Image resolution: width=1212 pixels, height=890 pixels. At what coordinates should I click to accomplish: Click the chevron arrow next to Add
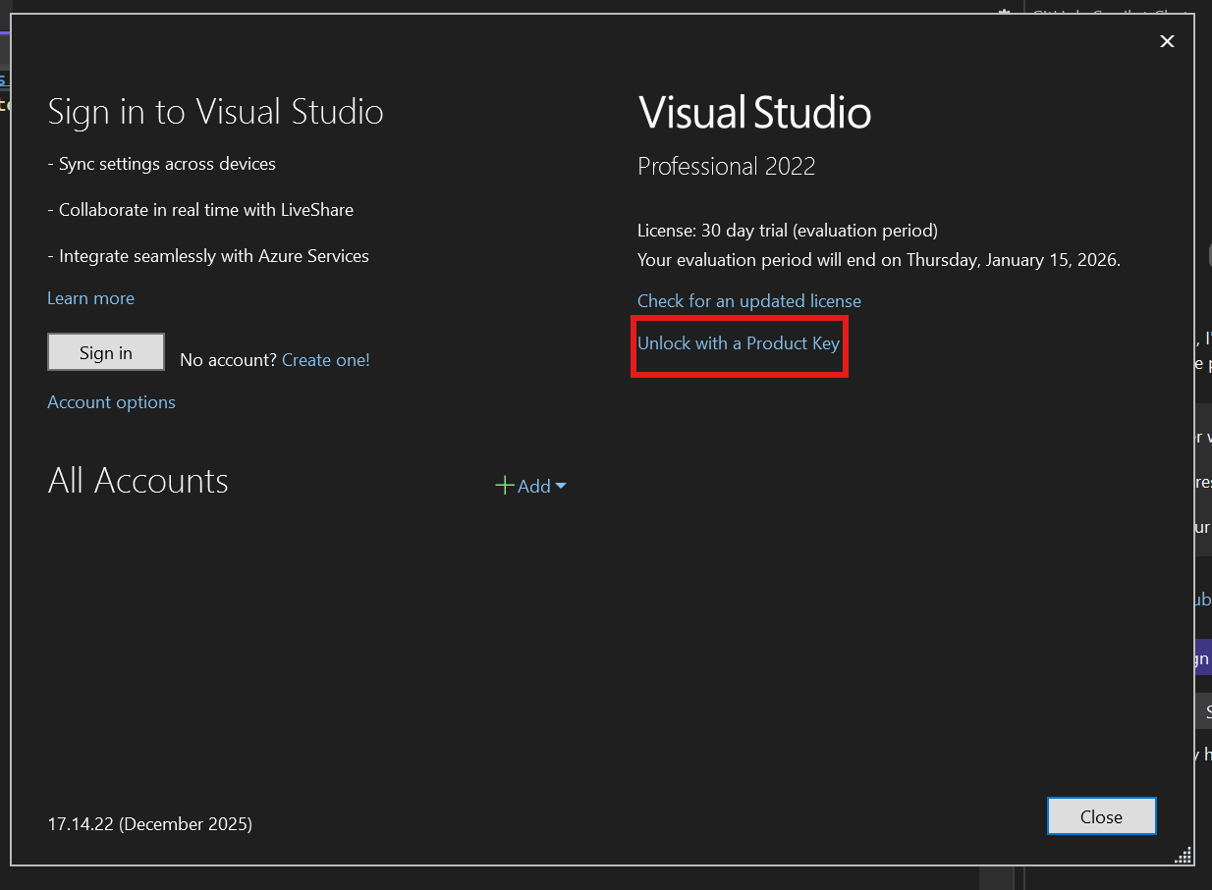(560, 486)
